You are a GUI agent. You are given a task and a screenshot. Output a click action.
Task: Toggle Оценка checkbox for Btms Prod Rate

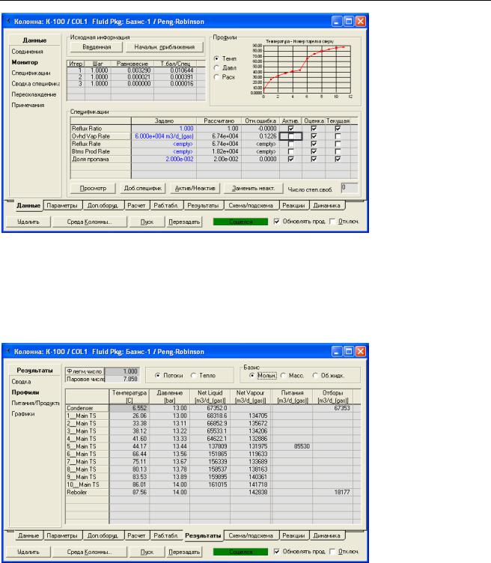(x=314, y=151)
